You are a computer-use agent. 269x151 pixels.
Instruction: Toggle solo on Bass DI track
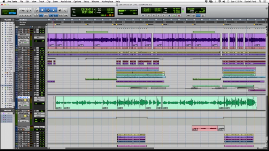pos(25,37)
